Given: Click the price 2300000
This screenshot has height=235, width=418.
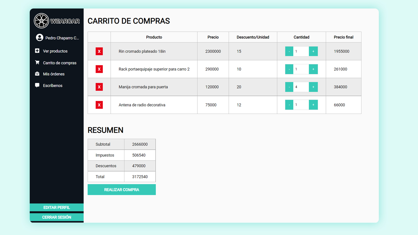Looking at the screenshot, I should [x=213, y=51].
